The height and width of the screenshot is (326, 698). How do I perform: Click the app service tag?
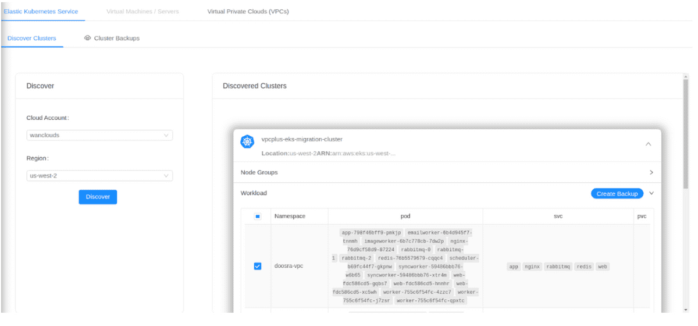tap(514, 267)
